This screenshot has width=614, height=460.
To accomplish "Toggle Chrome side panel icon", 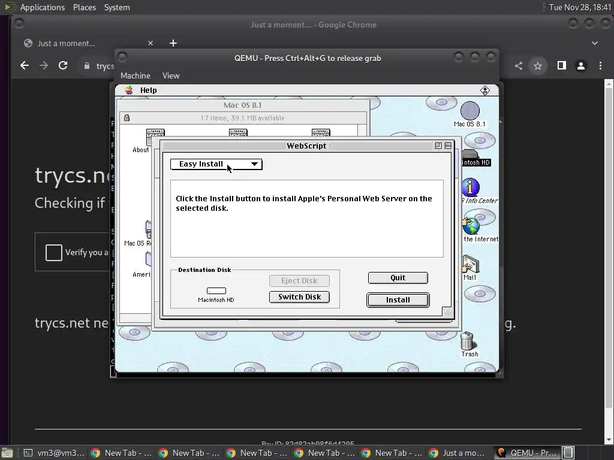I will click(x=561, y=66).
